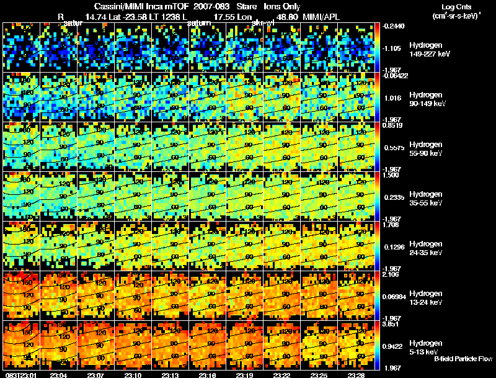Select the 0.2335 colorbar value

[x=394, y=197]
